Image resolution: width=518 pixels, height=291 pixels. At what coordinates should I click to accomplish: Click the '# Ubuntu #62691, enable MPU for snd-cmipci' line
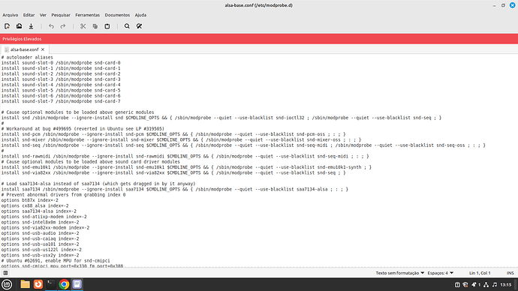[x=56, y=261]
